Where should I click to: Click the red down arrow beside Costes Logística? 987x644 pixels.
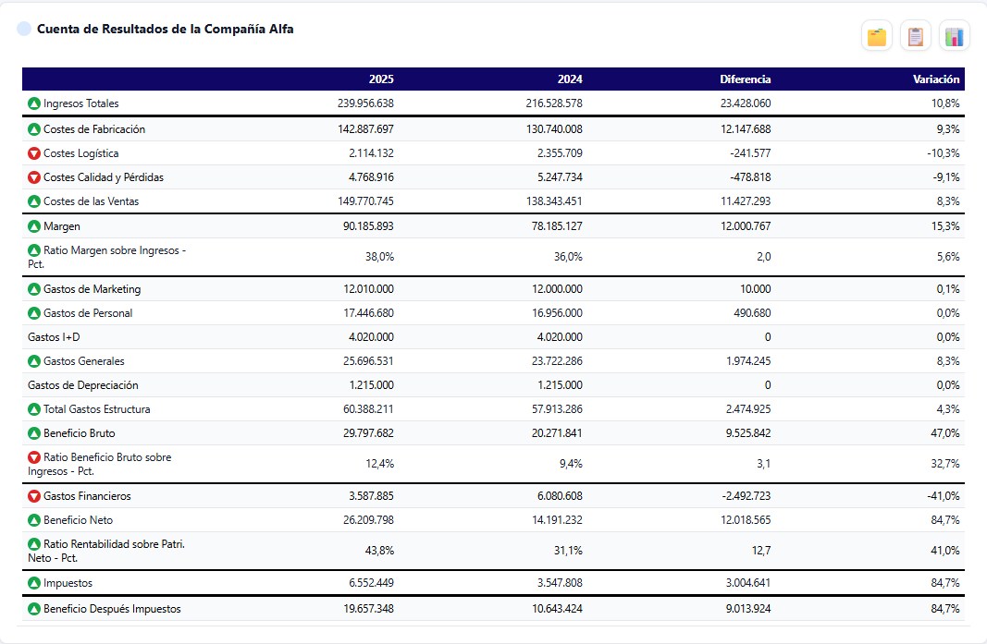click(x=34, y=153)
